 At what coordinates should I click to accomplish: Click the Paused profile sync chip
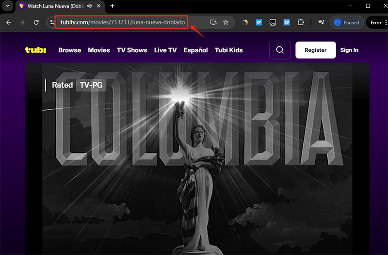point(347,22)
